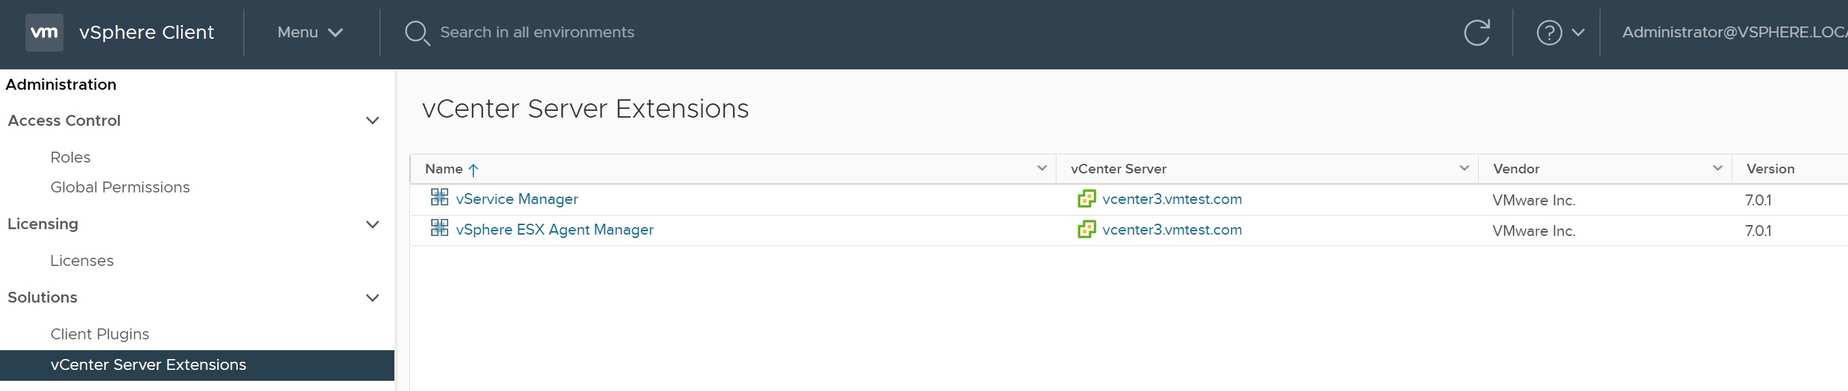Click the search magnifier icon
Screen dimensions: 1848x391
click(x=418, y=33)
